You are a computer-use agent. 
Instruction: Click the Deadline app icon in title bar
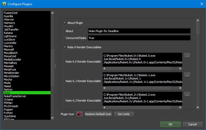4,4
